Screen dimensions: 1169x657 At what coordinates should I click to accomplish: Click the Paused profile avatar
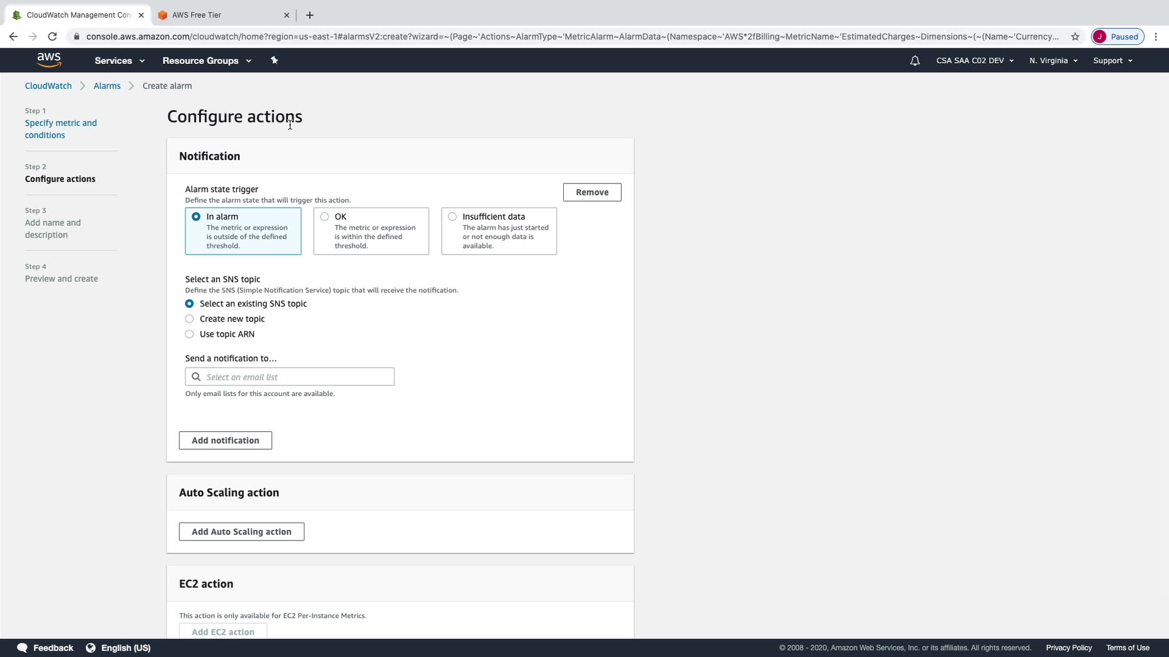pyautogui.click(x=1118, y=36)
